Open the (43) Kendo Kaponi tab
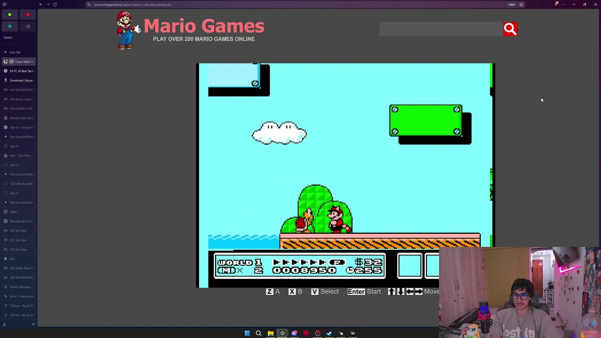This screenshot has width=601, height=338. click(19, 99)
